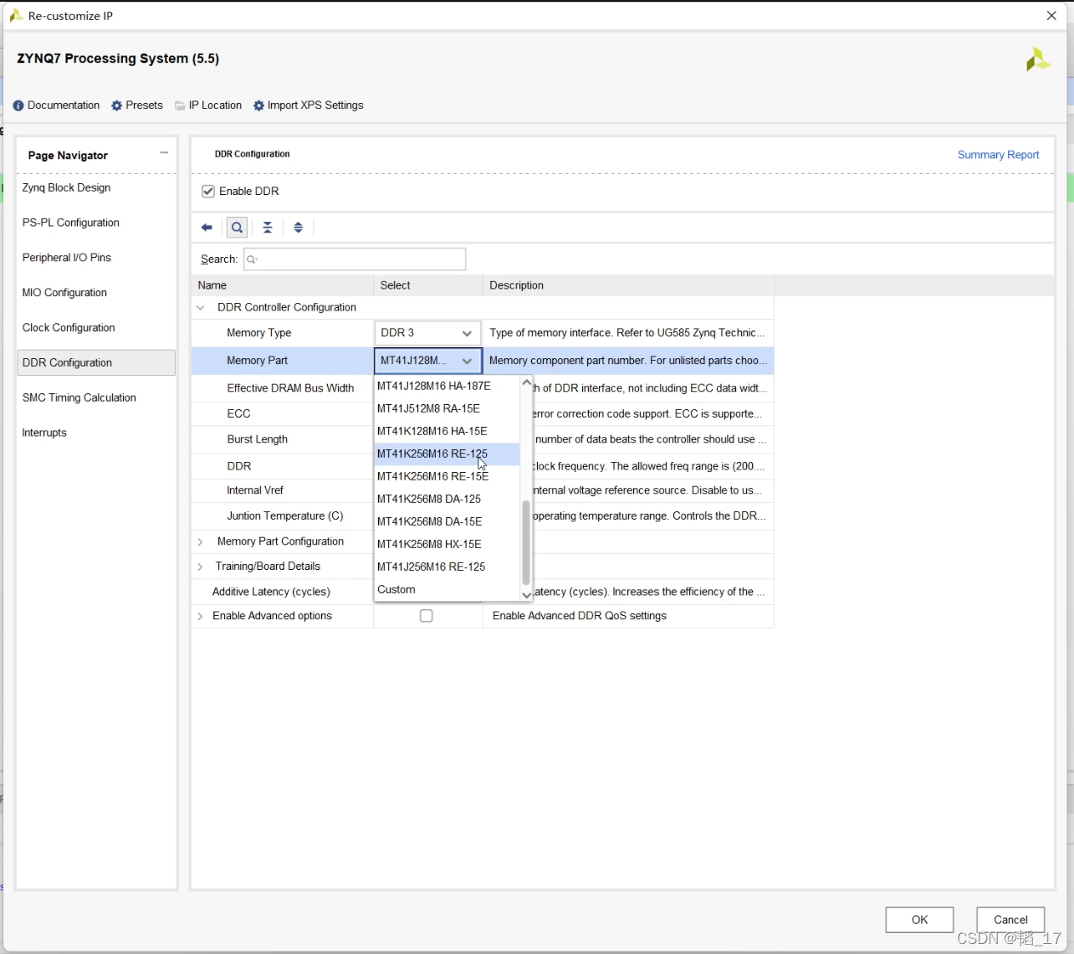Expand the Enable Advanced options row
The width and height of the screenshot is (1074, 954).
point(200,617)
